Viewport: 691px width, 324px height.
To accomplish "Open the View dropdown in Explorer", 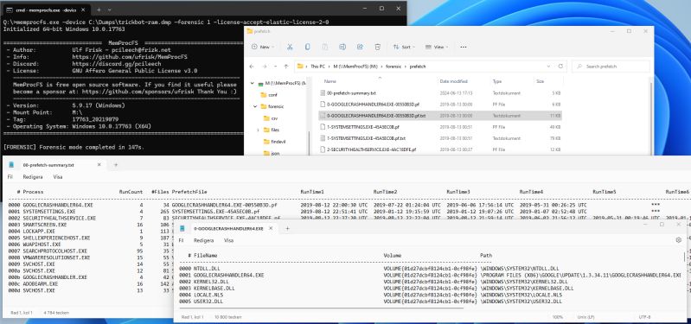I will 436,48.
